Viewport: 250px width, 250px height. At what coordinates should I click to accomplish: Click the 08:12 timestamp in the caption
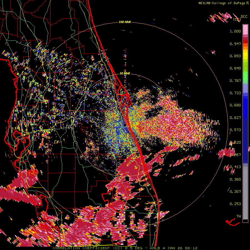[191, 248]
